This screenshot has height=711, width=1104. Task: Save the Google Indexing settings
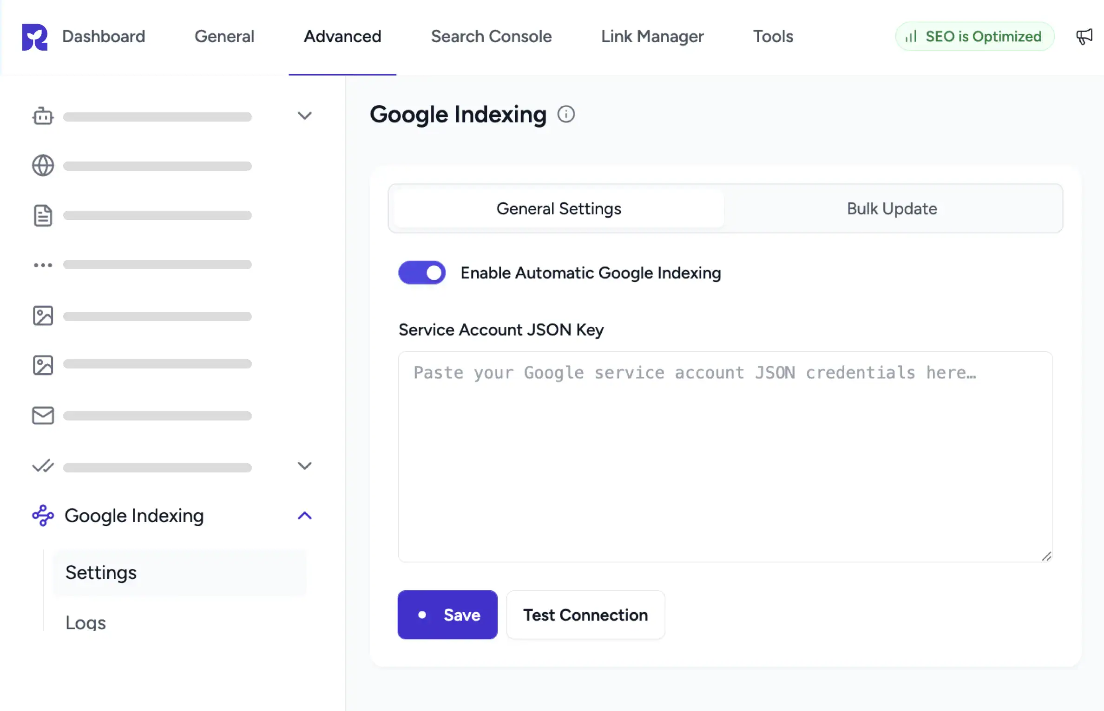click(x=447, y=614)
